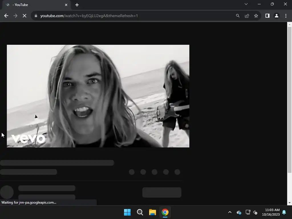
Task: Click the scrollbar down arrow
Action: click(x=289, y=203)
